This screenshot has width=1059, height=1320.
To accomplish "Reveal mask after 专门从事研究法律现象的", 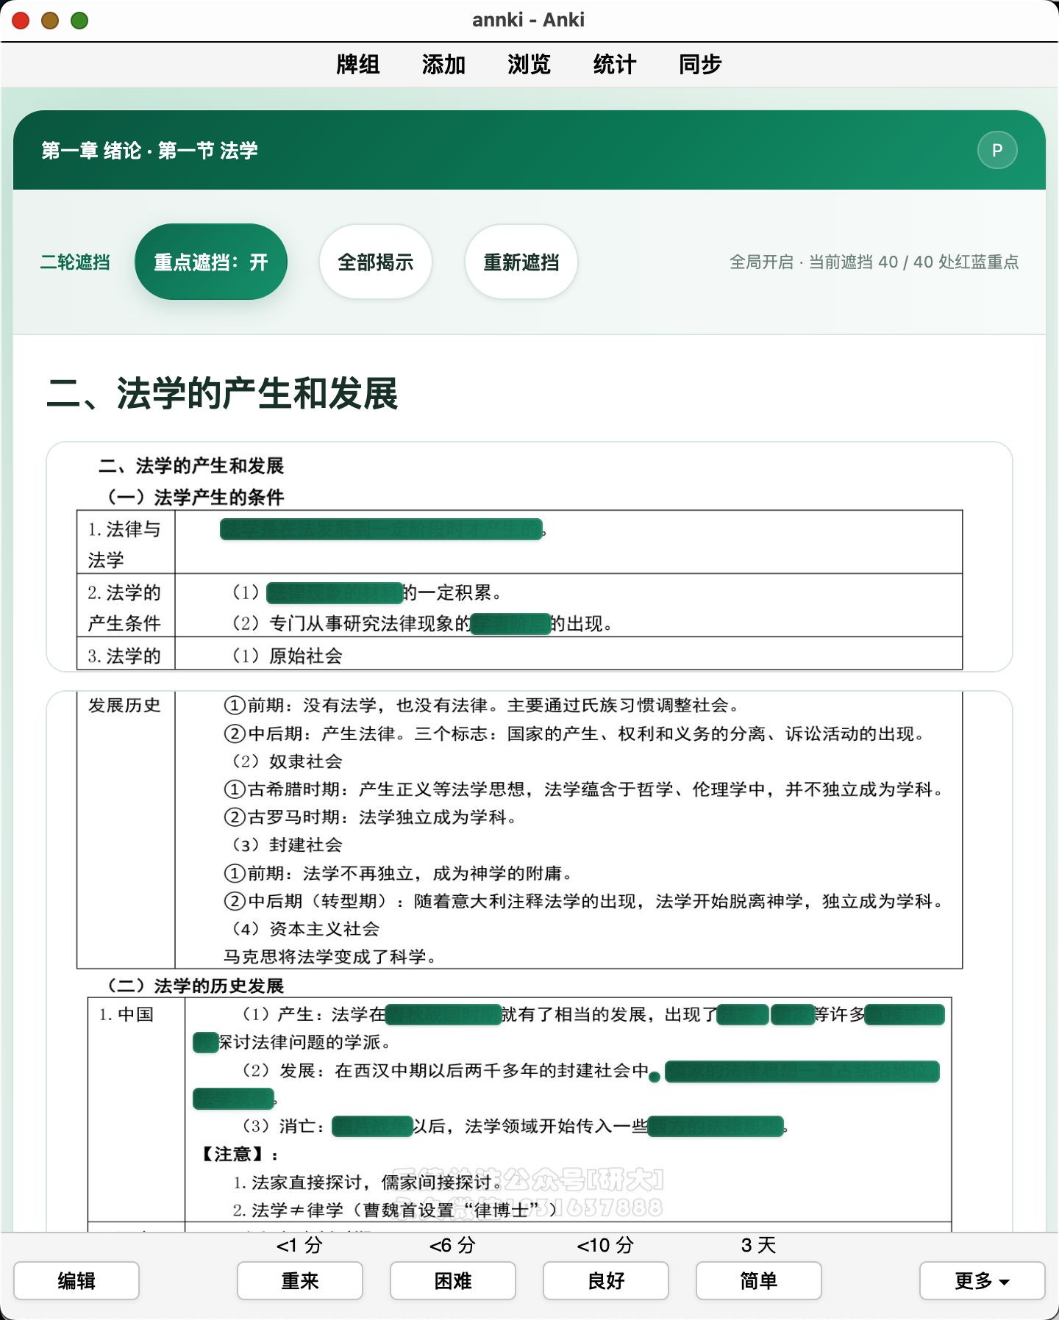I will [x=510, y=624].
